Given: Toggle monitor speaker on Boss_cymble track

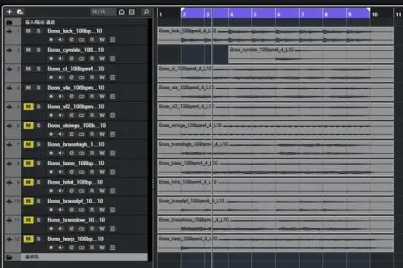Looking at the screenshot, I should point(61,58).
